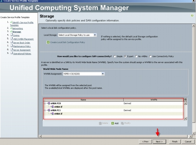
Task: Click the WWPN column header
Action: click(154, 100)
